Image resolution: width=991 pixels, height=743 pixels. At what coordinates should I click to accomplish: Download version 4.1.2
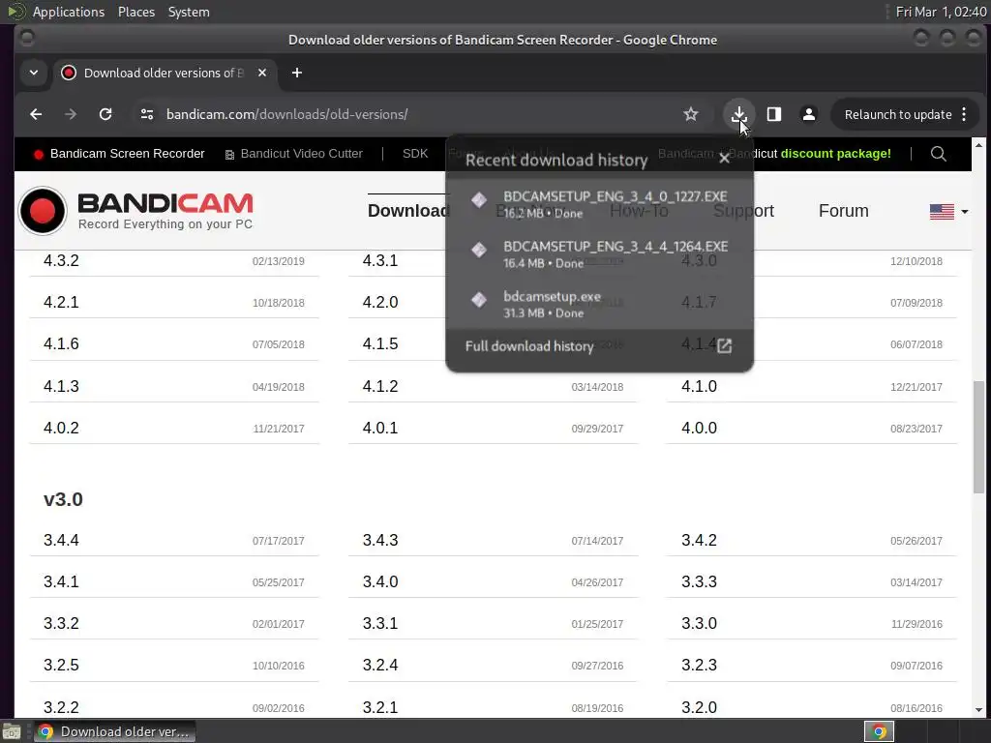379,386
